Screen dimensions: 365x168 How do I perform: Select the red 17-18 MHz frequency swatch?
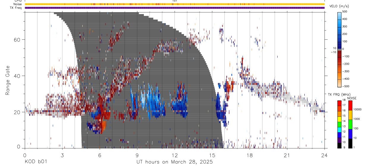click(339, 103)
